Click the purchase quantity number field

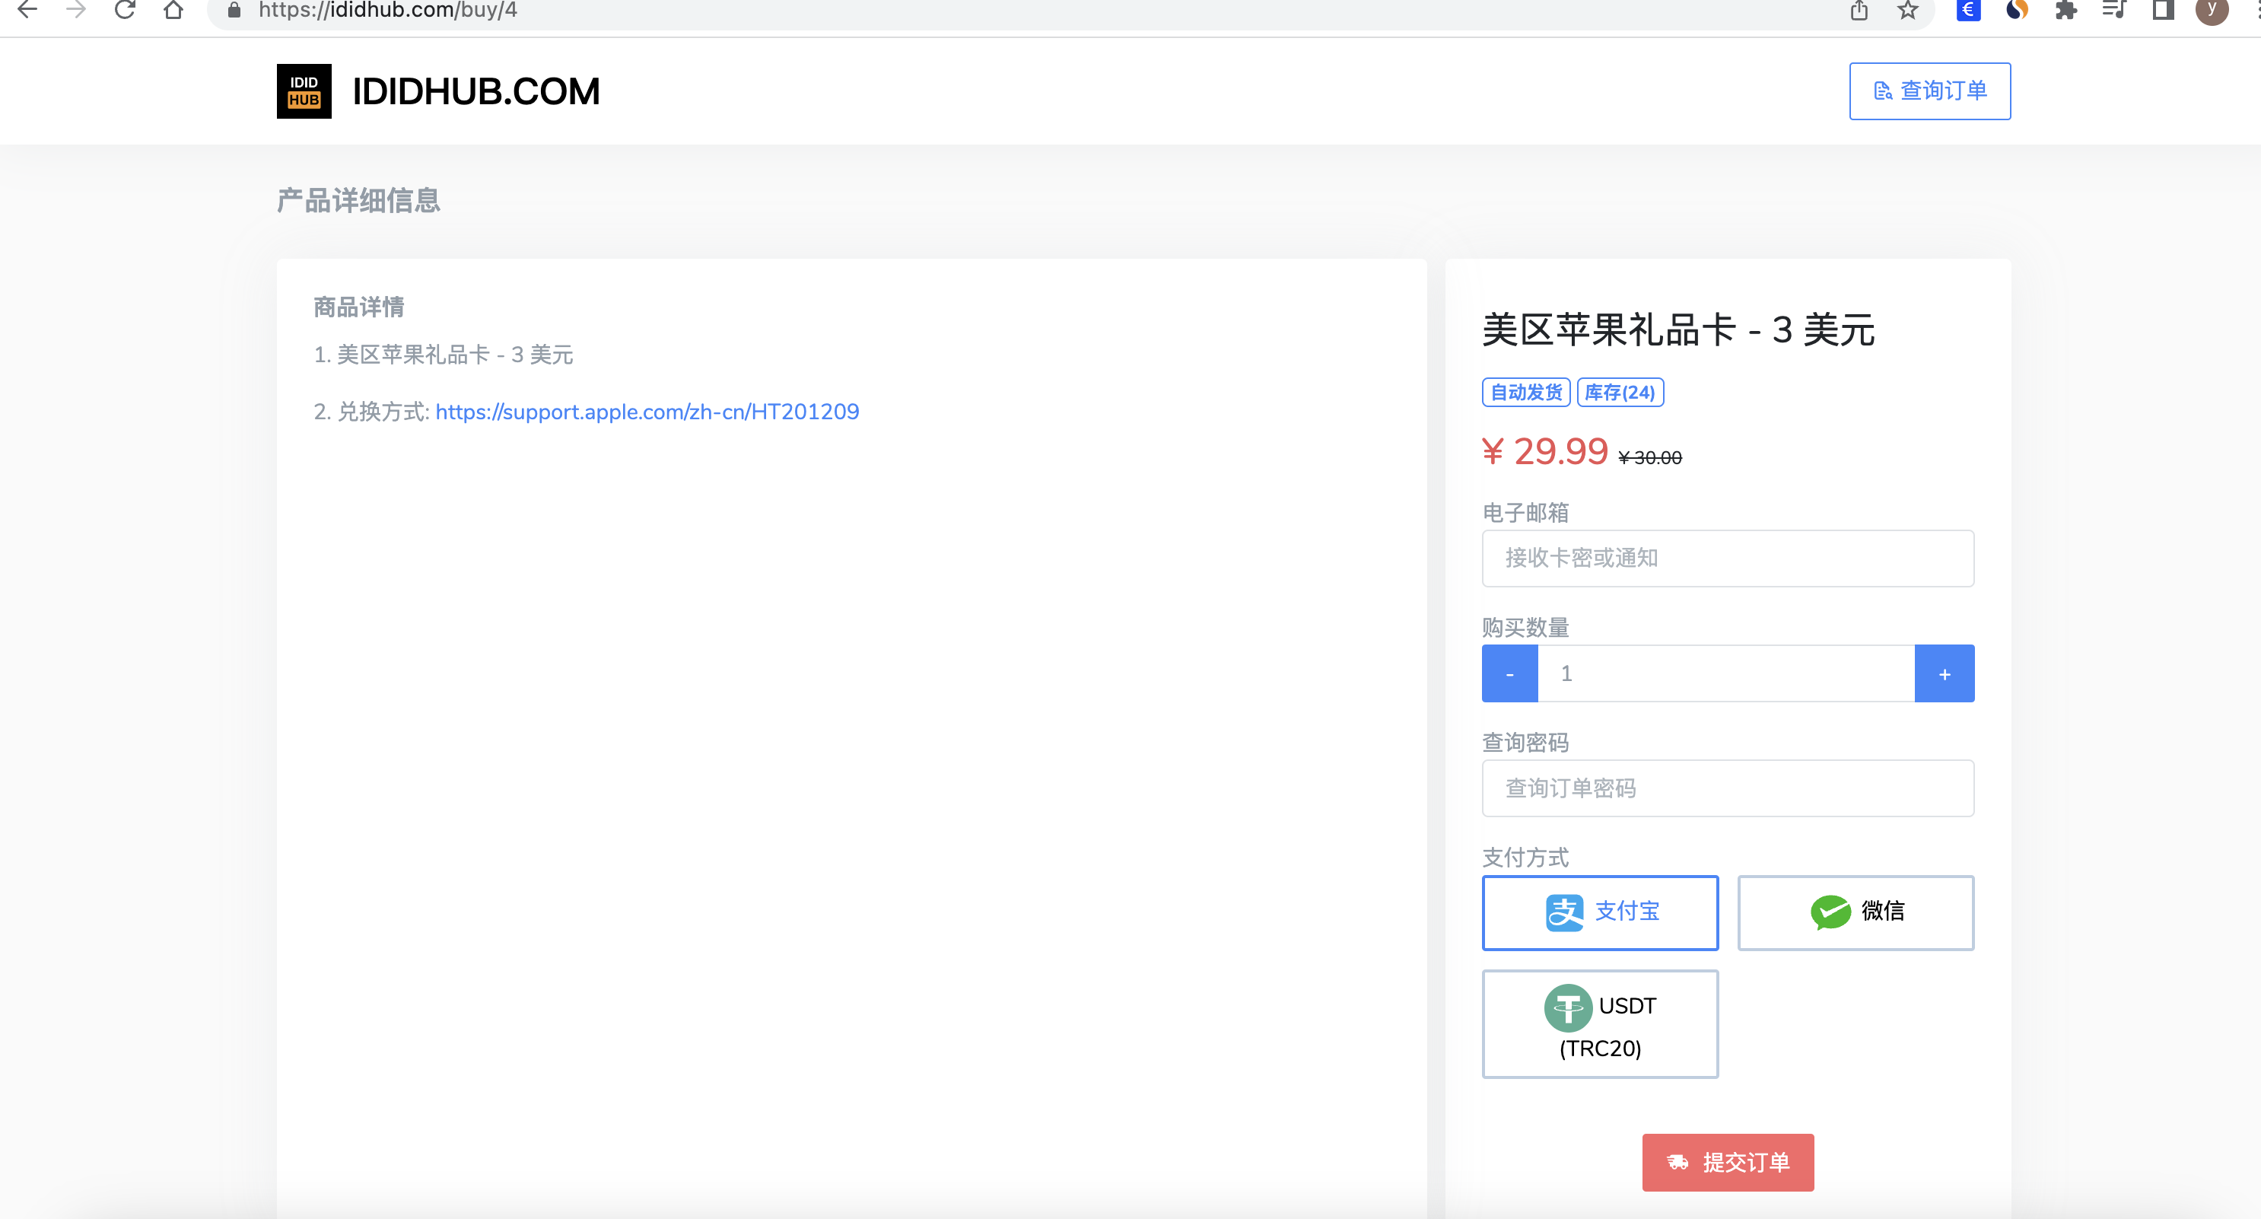(x=1725, y=673)
